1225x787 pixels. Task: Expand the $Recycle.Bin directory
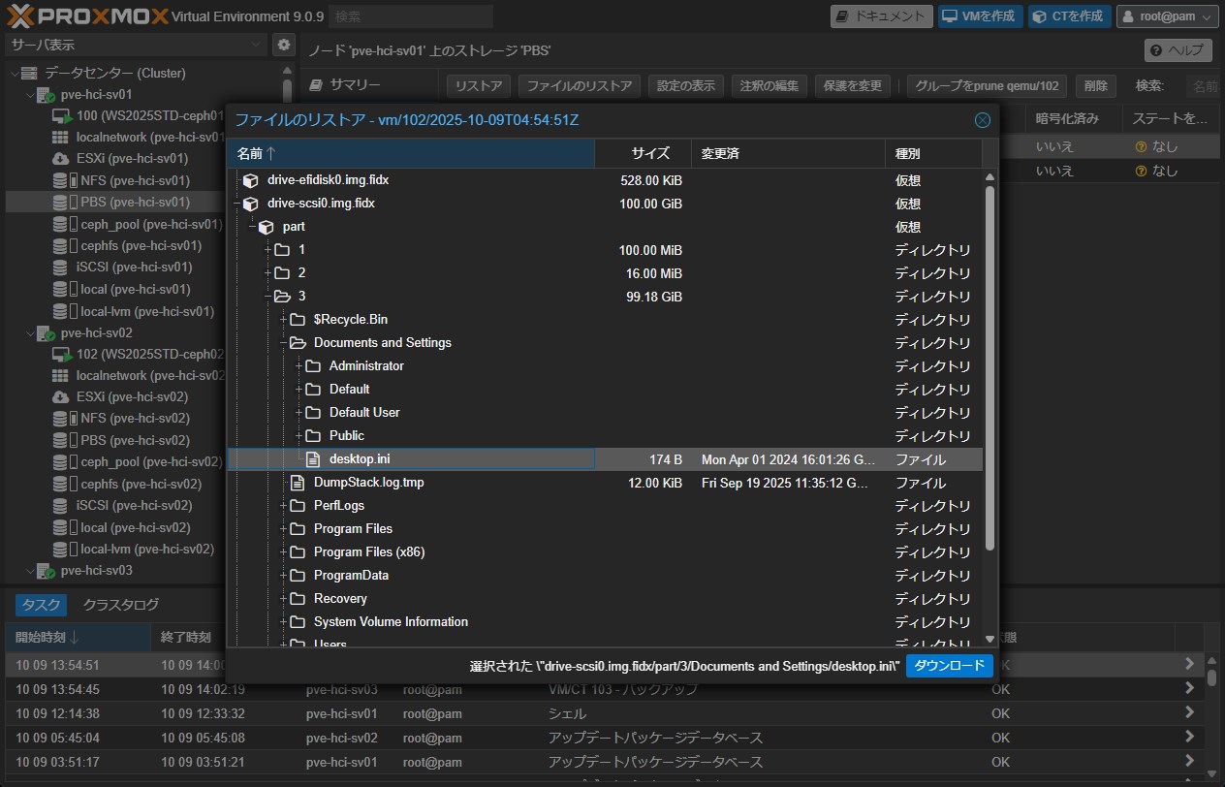pos(284,320)
